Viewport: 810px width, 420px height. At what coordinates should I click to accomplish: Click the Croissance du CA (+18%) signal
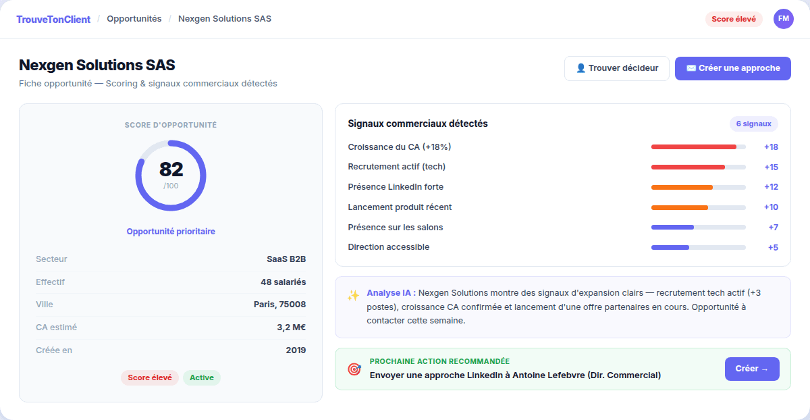pos(400,147)
